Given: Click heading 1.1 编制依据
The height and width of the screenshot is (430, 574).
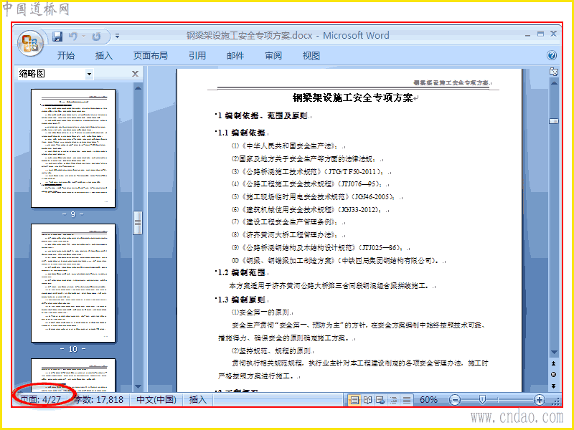Looking at the screenshot, I should (242, 133).
